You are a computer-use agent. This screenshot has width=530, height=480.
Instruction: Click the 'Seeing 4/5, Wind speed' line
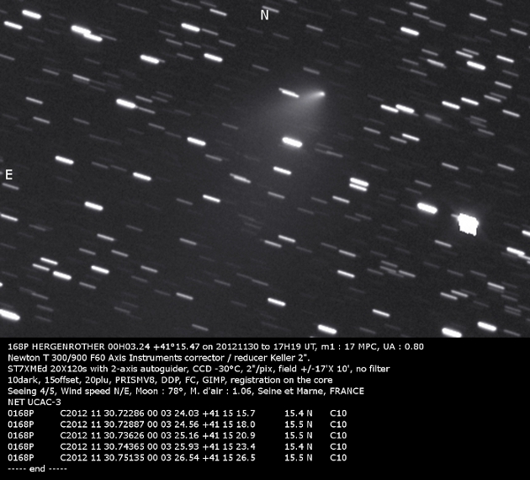[x=186, y=392]
